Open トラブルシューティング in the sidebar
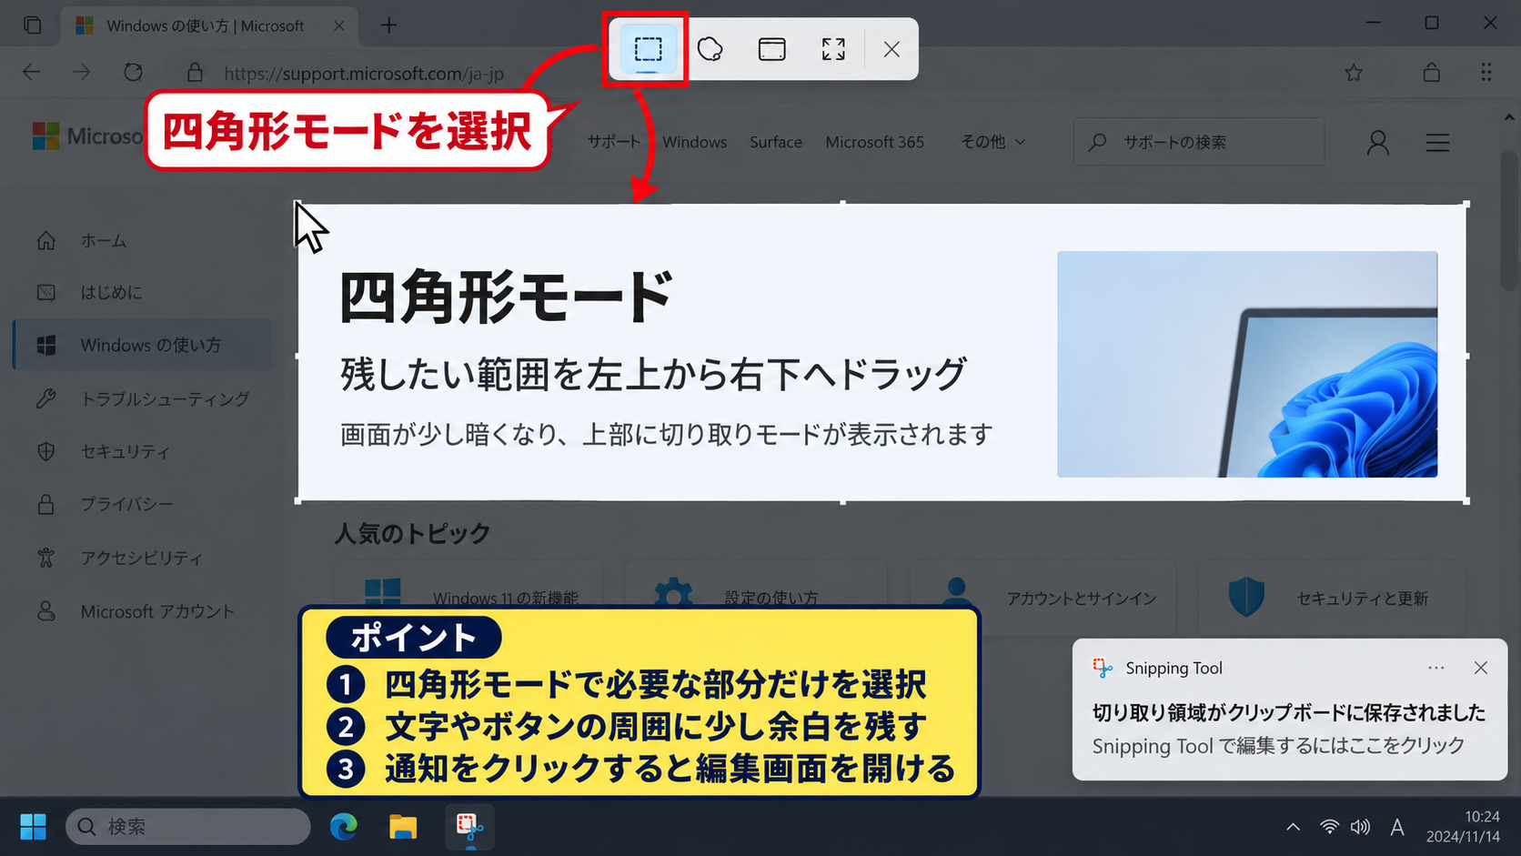 [142, 398]
